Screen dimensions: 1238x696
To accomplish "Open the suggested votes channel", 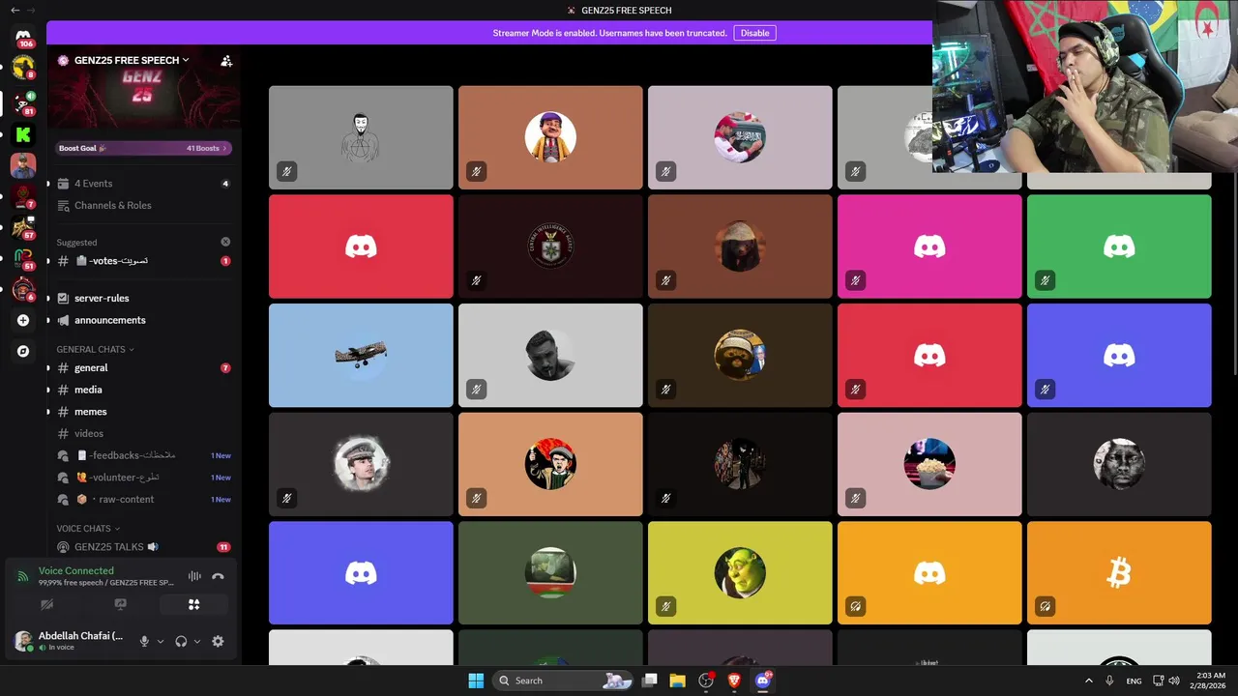I will 143,261.
